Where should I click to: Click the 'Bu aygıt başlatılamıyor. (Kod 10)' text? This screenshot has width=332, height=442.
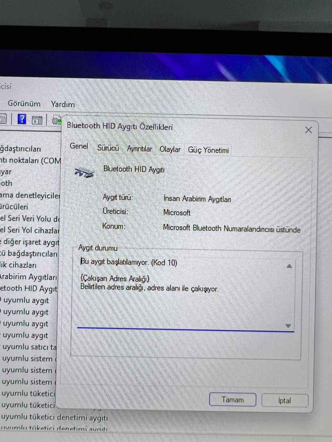(129, 262)
